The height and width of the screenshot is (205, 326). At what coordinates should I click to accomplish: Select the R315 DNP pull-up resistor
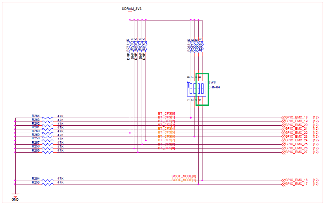tap(146, 46)
